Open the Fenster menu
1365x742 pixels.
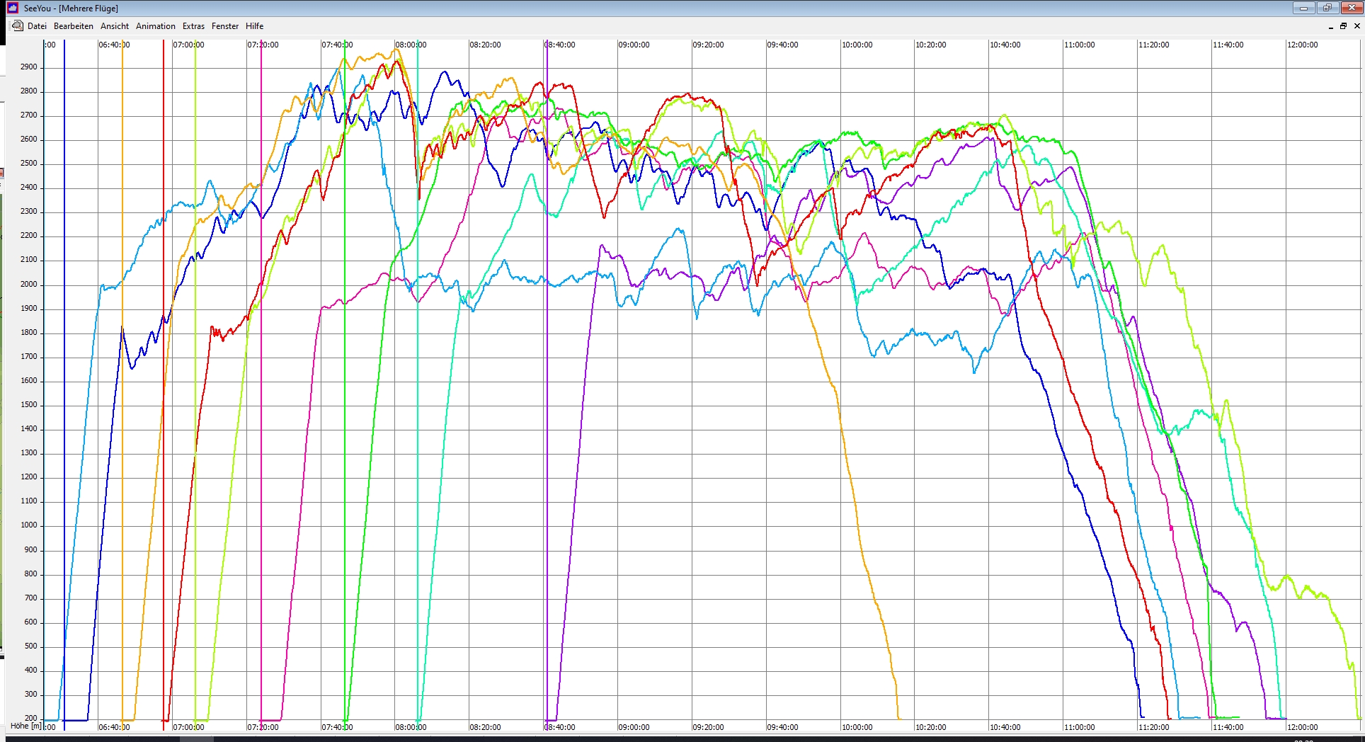(x=225, y=26)
